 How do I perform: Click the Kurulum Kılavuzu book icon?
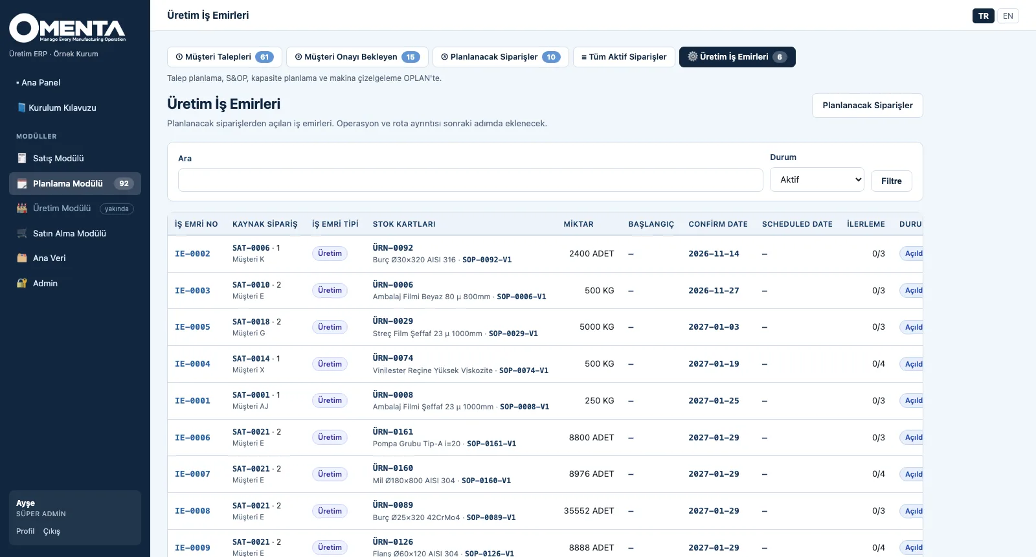point(21,108)
